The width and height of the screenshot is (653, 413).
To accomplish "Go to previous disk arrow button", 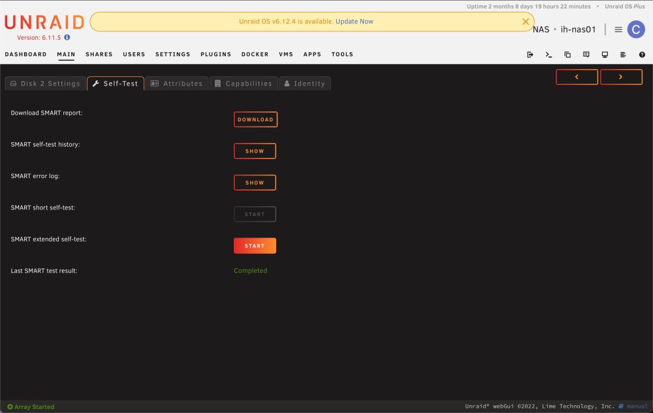I will 577,77.
